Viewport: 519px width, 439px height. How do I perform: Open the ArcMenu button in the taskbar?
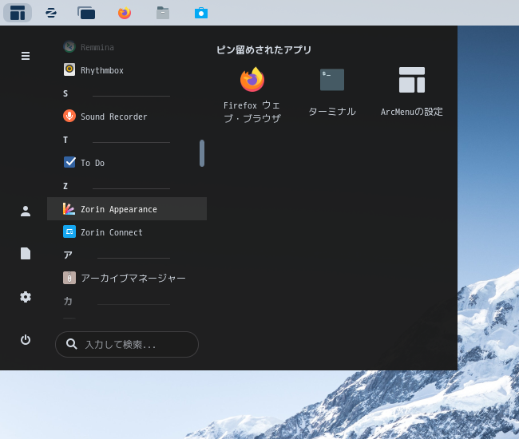[18, 13]
